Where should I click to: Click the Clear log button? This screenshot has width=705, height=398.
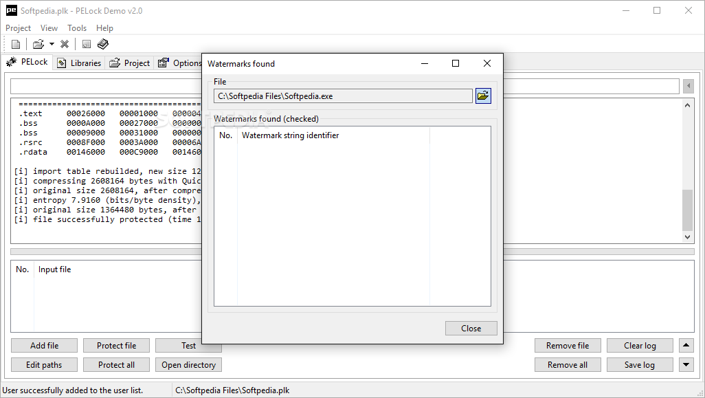(x=640, y=345)
